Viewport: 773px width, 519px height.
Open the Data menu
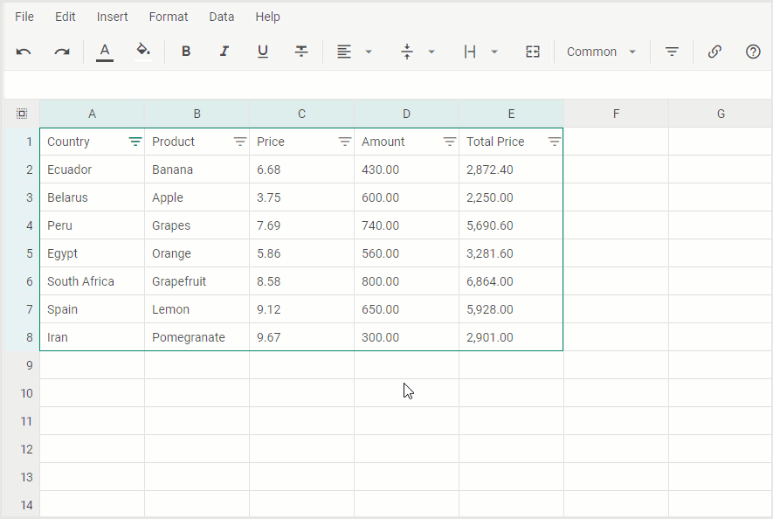click(x=221, y=17)
